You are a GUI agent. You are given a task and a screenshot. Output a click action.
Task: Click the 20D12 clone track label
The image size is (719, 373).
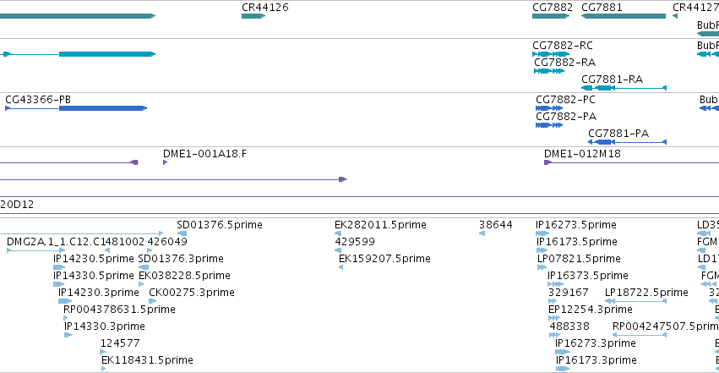pyautogui.click(x=17, y=205)
